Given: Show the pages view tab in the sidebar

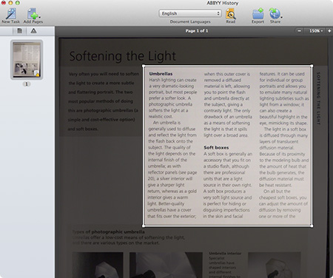Looking at the screenshot, I should tap(19, 31).
